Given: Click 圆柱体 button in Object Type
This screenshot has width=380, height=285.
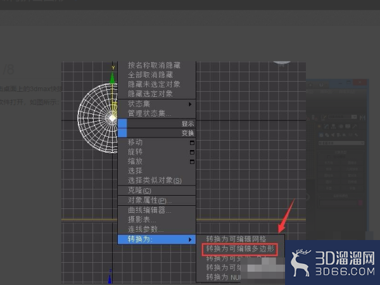Looking at the screenshot, I should coord(329,175).
